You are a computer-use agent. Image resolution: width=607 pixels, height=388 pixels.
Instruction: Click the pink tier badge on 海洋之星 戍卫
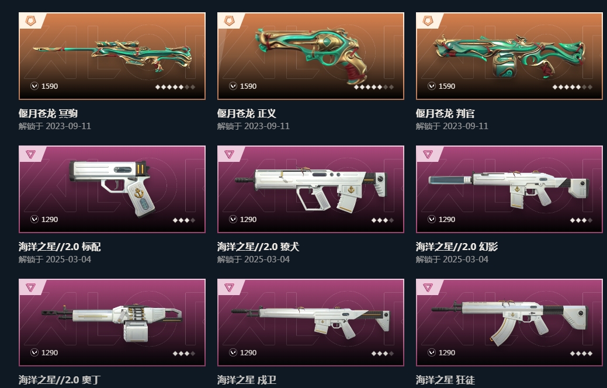(x=229, y=287)
